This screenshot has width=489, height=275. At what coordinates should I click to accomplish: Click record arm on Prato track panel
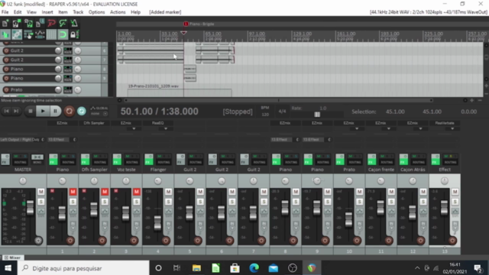6,90
